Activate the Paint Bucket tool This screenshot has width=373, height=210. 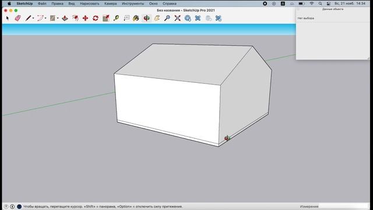pos(136,18)
